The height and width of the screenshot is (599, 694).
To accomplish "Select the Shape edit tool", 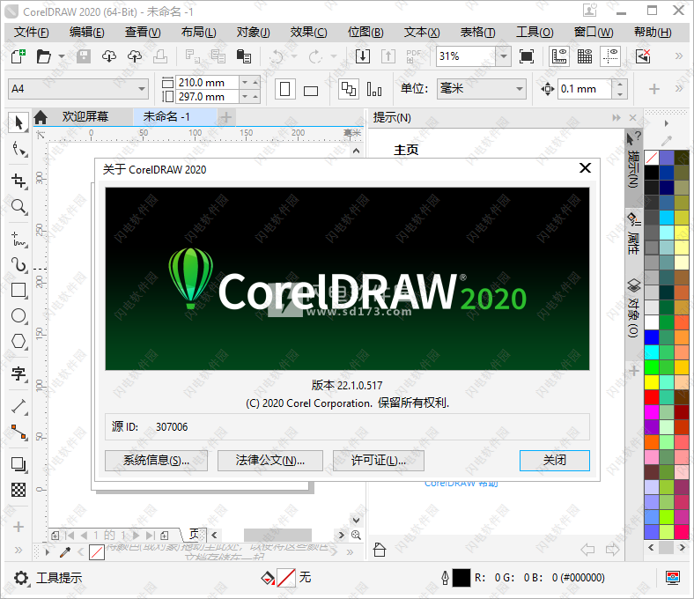I will tap(18, 149).
